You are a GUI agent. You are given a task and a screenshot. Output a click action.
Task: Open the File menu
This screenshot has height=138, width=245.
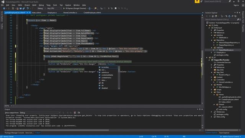pos(2,5)
